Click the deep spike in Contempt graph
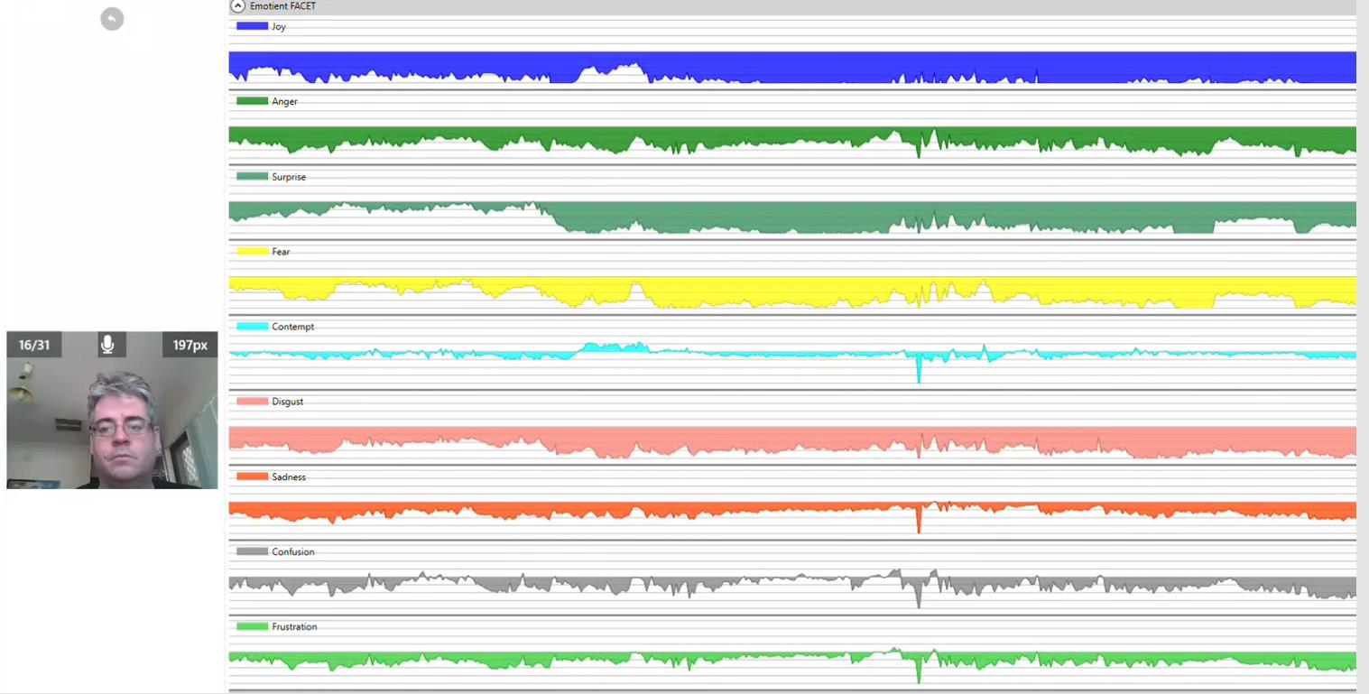1369x694 pixels. pyautogui.click(x=919, y=372)
